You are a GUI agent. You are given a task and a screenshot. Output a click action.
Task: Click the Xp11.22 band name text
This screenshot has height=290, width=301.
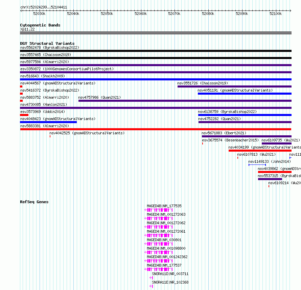click(27, 29)
